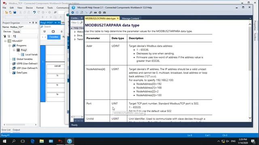The height and width of the screenshot is (145, 259).
Task: Click first icon under Devices tab
Action: 4,36
